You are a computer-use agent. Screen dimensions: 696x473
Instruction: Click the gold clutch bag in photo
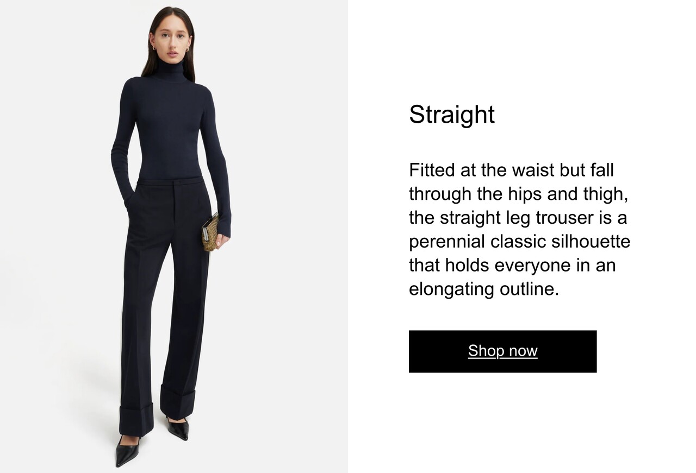click(x=210, y=232)
